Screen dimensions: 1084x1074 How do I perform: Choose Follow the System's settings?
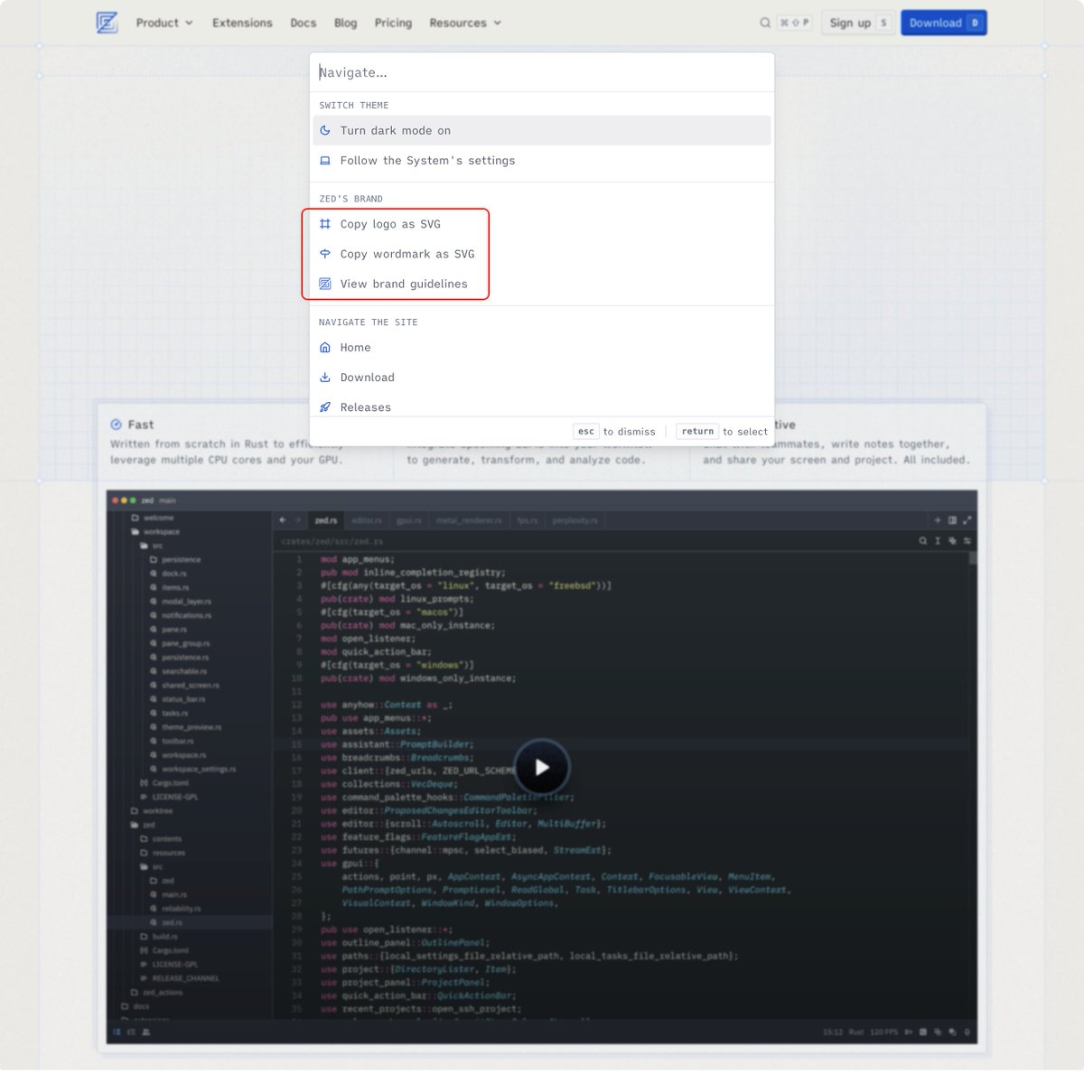542,160
